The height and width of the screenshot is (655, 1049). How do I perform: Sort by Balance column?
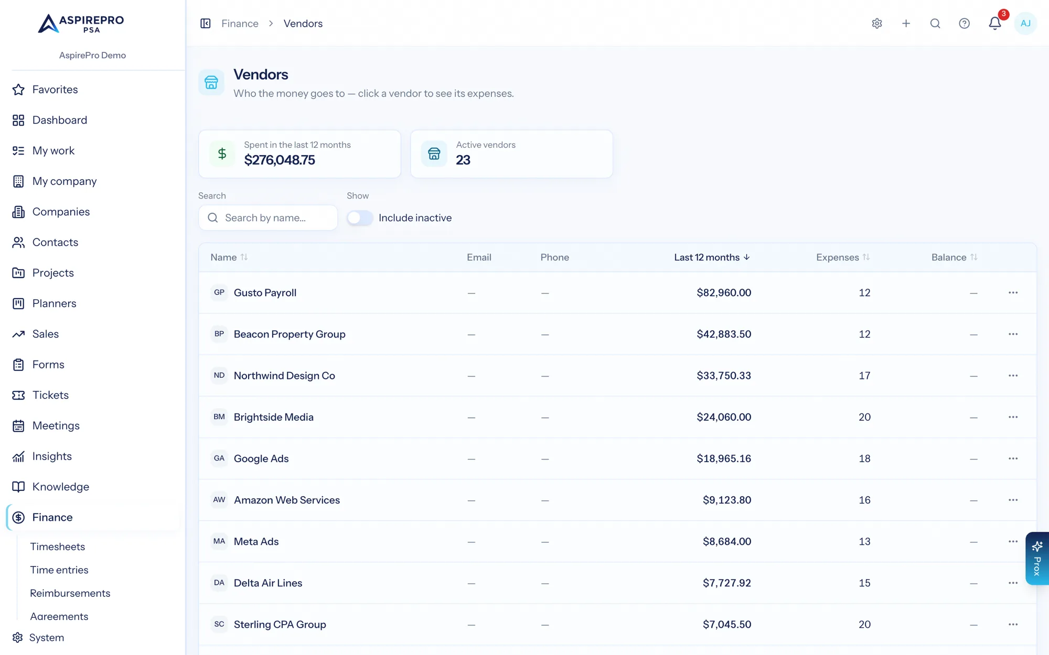coord(955,257)
